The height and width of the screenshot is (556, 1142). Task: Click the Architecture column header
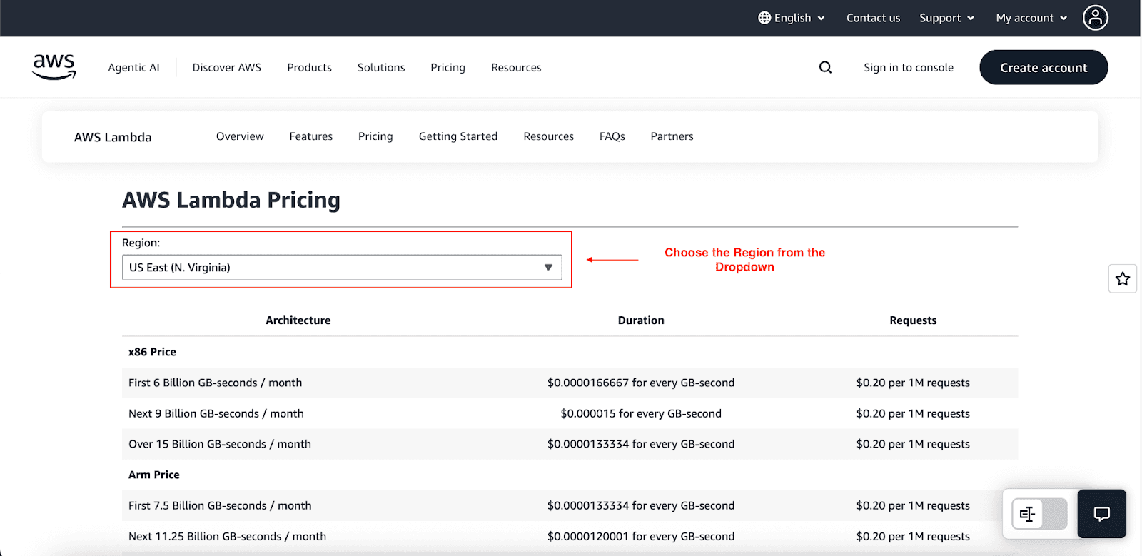pos(298,320)
